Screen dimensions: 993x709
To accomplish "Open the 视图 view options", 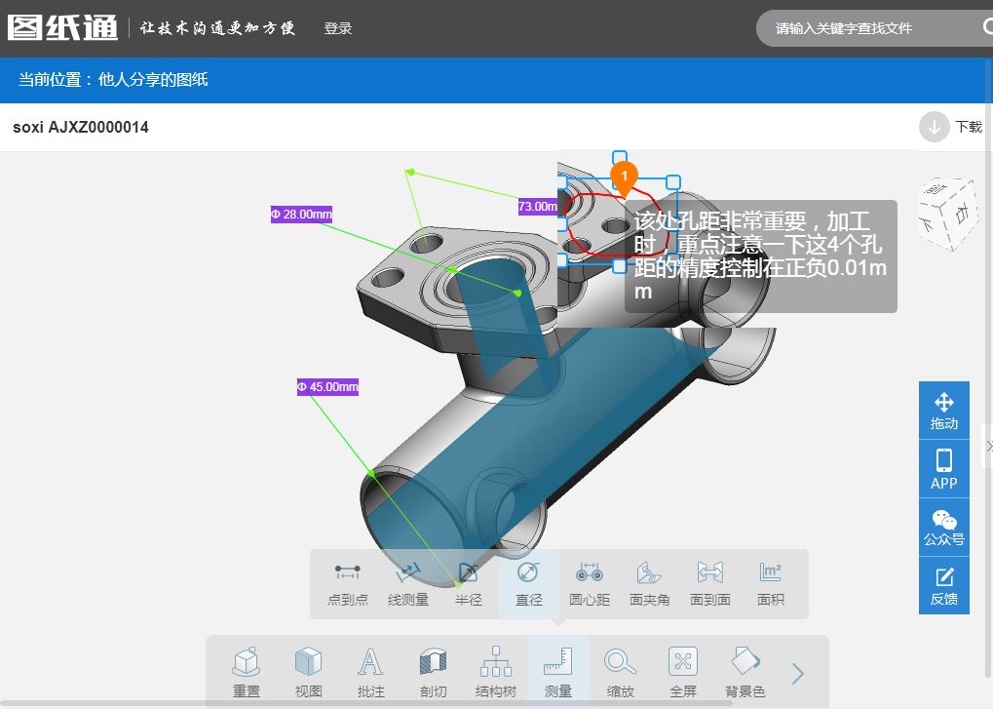I will [308, 673].
